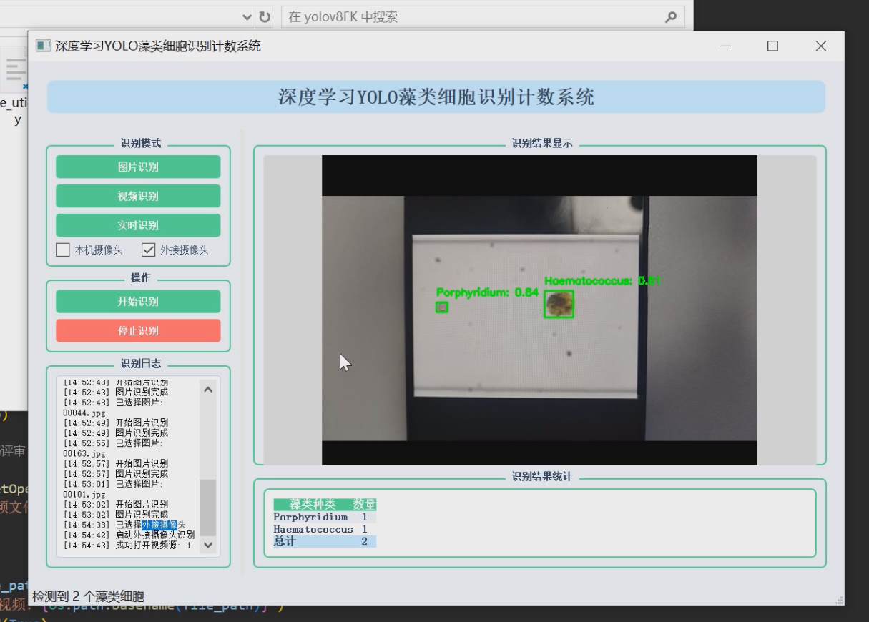Click the scroll-up arrow of the recognition log
The width and height of the screenshot is (869, 622).
point(208,389)
